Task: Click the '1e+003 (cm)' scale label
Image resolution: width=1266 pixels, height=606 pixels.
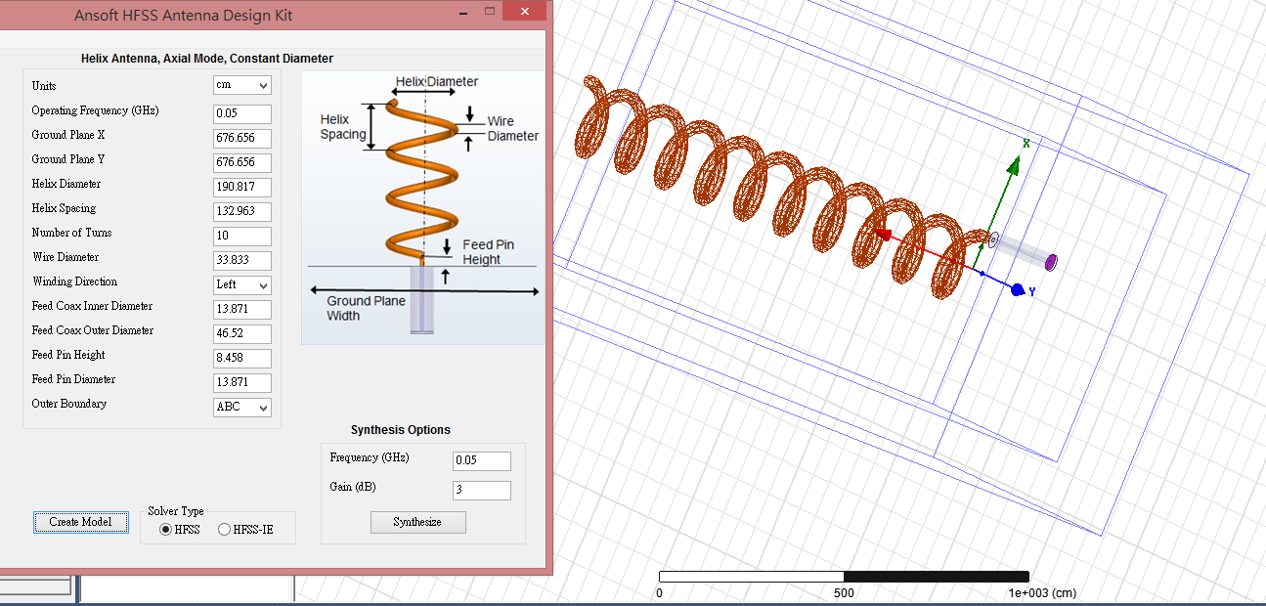Action: pyautogui.click(x=1042, y=593)
